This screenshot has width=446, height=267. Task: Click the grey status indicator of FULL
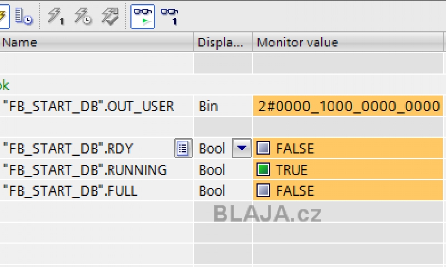pos(263,190)
